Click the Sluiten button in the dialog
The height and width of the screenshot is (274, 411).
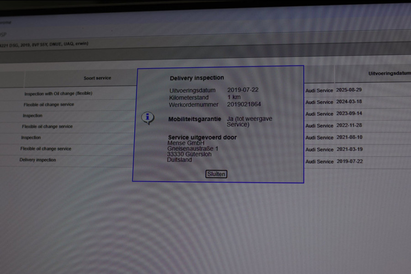216,174
